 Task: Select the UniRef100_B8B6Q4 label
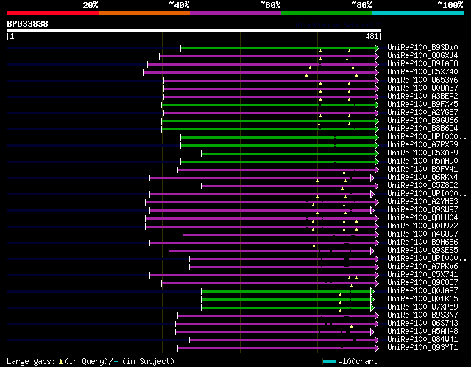(422, 129)
